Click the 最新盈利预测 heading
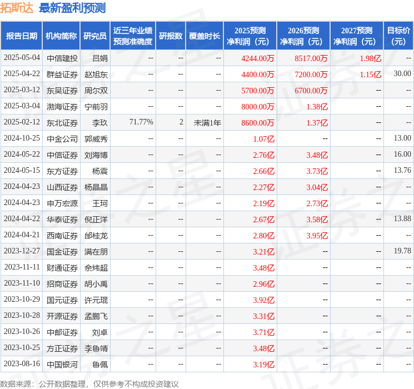414x389 pixels. [x=72, y=8]
